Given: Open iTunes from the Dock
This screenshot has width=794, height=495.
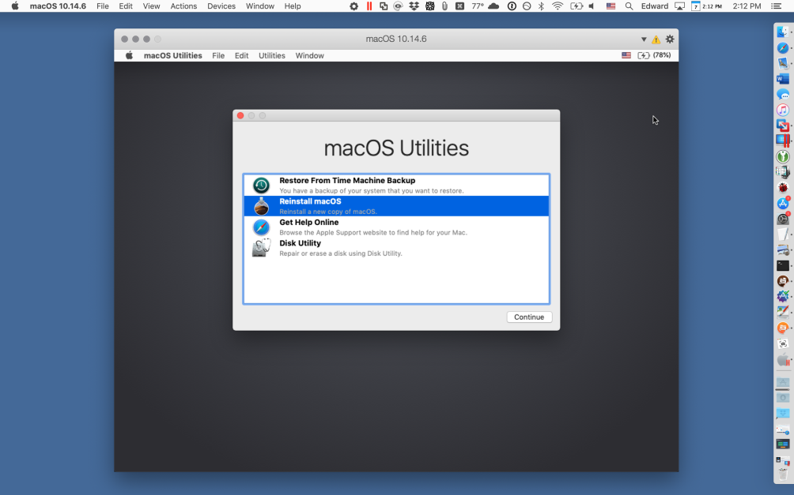Looking at the screenshot, I should pyautogui.click(x=782, y=110).
